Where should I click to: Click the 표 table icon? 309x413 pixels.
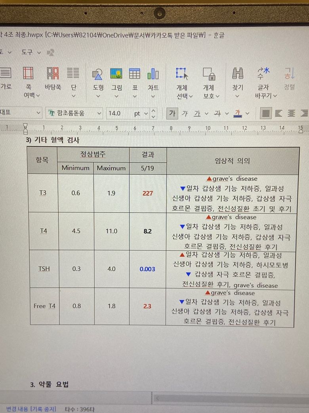[135, 74]
